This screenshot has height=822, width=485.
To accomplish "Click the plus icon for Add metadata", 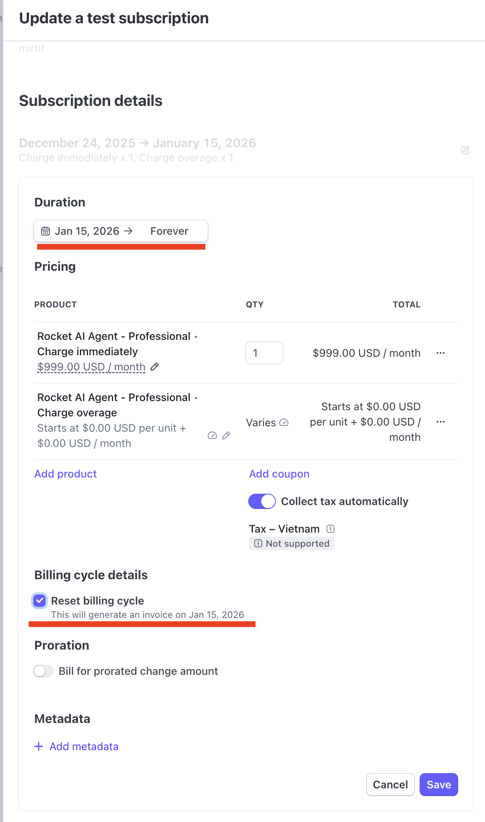I will tap(39, 746).
